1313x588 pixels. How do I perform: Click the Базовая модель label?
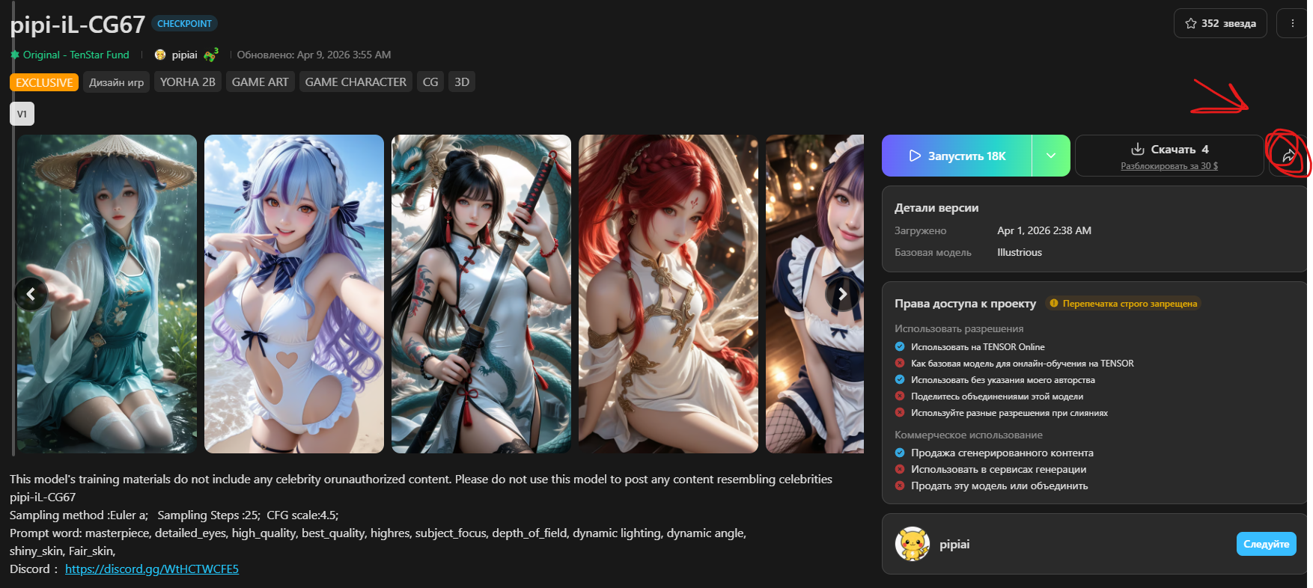coord(933,252)
